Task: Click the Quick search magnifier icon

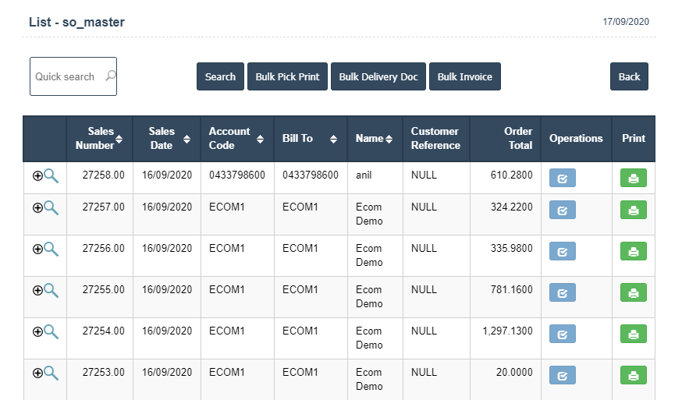Action: pos(110,76)
